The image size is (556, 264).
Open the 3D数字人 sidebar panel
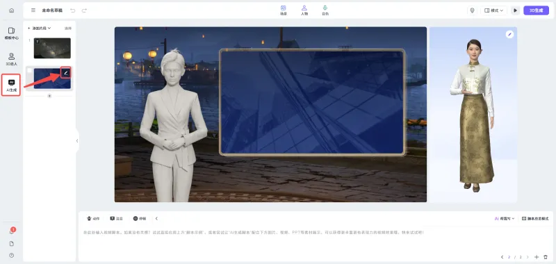[11, 60]
